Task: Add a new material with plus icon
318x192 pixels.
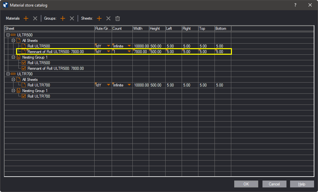Action: (x=26, y=19)
